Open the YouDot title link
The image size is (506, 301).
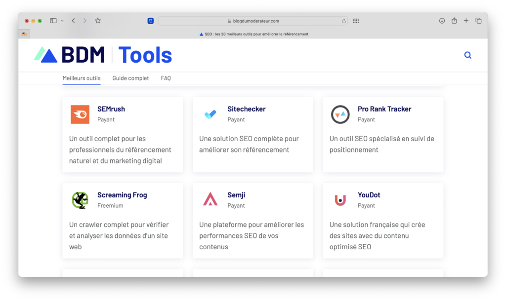tap(369, 195)
